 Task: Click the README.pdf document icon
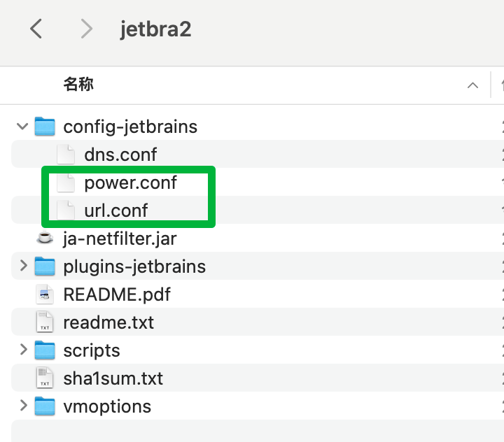click(x=45, y=294)
